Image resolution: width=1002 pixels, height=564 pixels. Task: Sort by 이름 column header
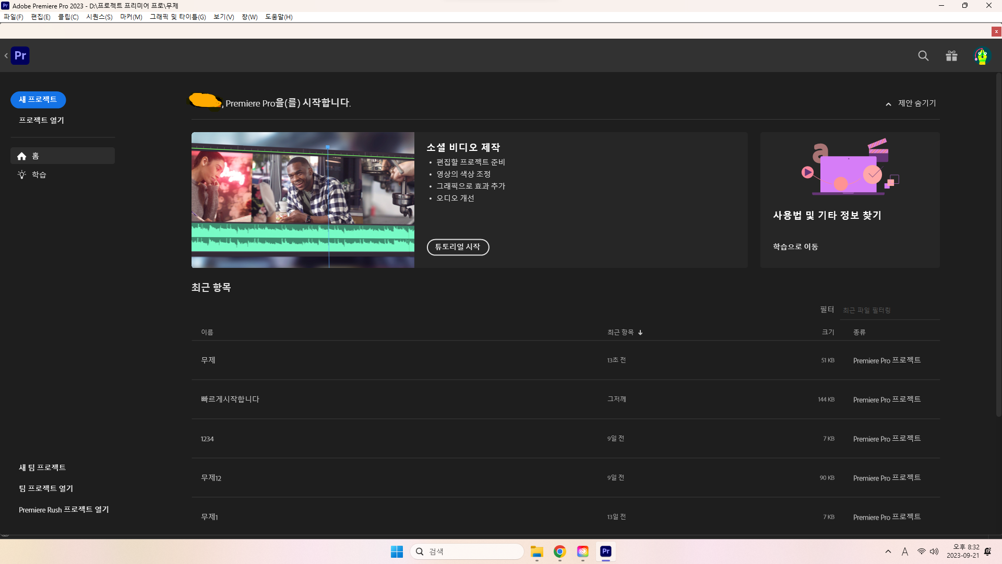[207, 333]
